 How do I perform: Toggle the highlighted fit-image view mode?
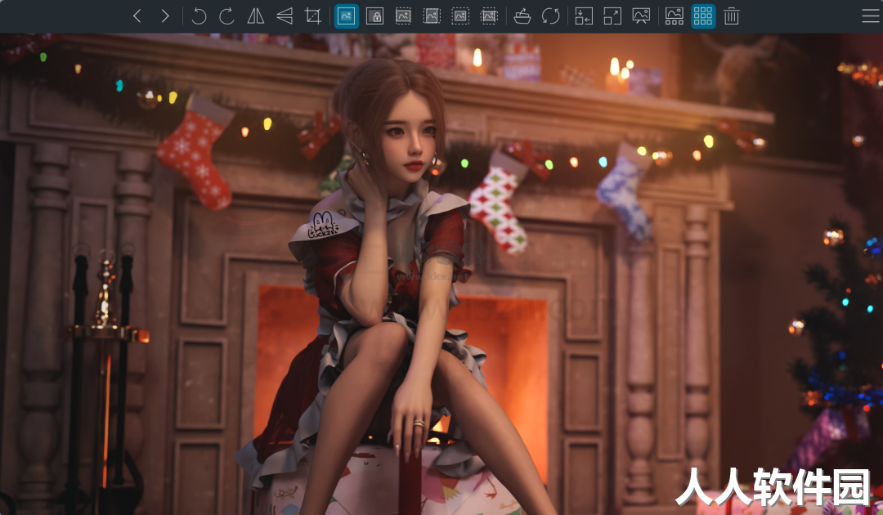pos(347,16)
